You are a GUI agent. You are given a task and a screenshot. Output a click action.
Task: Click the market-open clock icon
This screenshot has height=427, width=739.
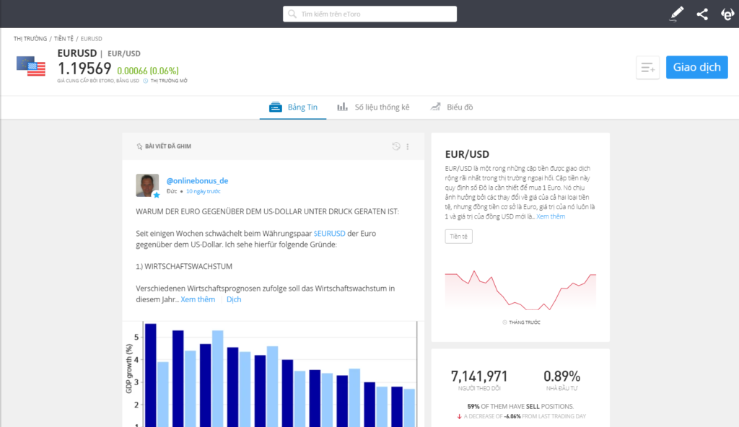tap(146, 81)
